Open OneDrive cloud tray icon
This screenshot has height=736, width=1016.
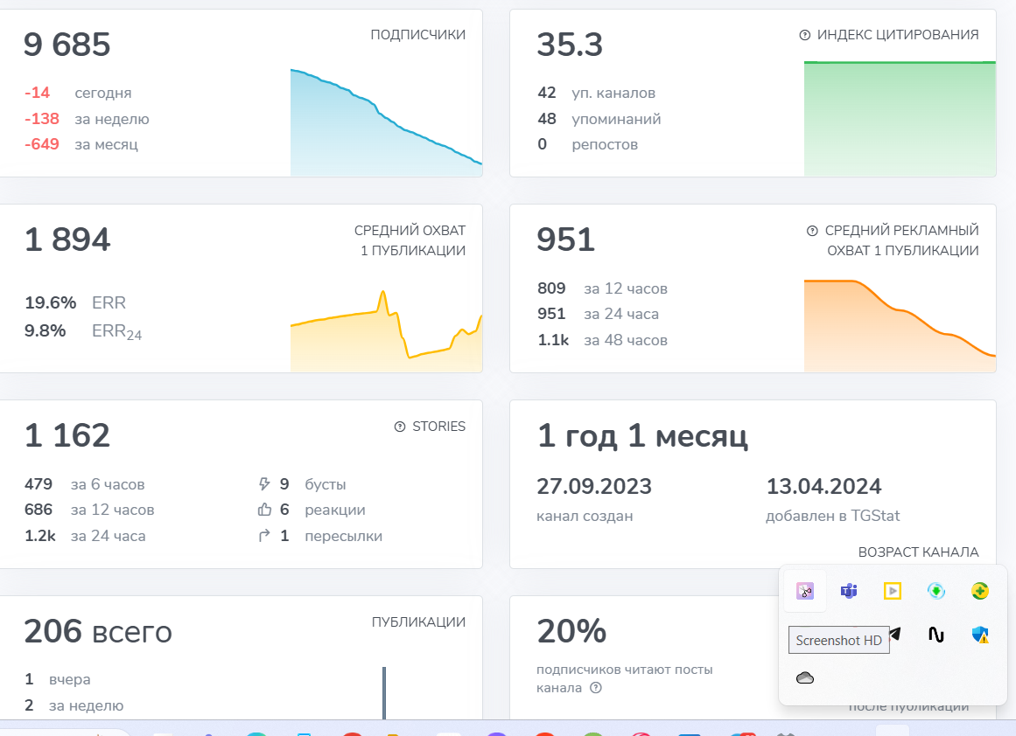coord(805,677)
